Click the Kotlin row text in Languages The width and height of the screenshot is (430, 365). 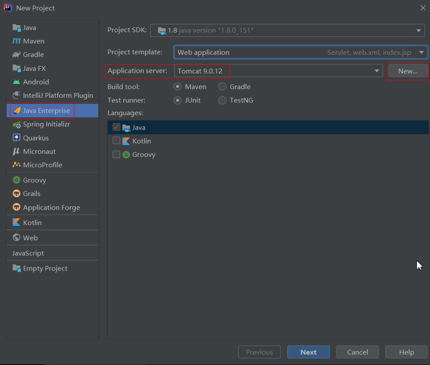coord(142,141)
